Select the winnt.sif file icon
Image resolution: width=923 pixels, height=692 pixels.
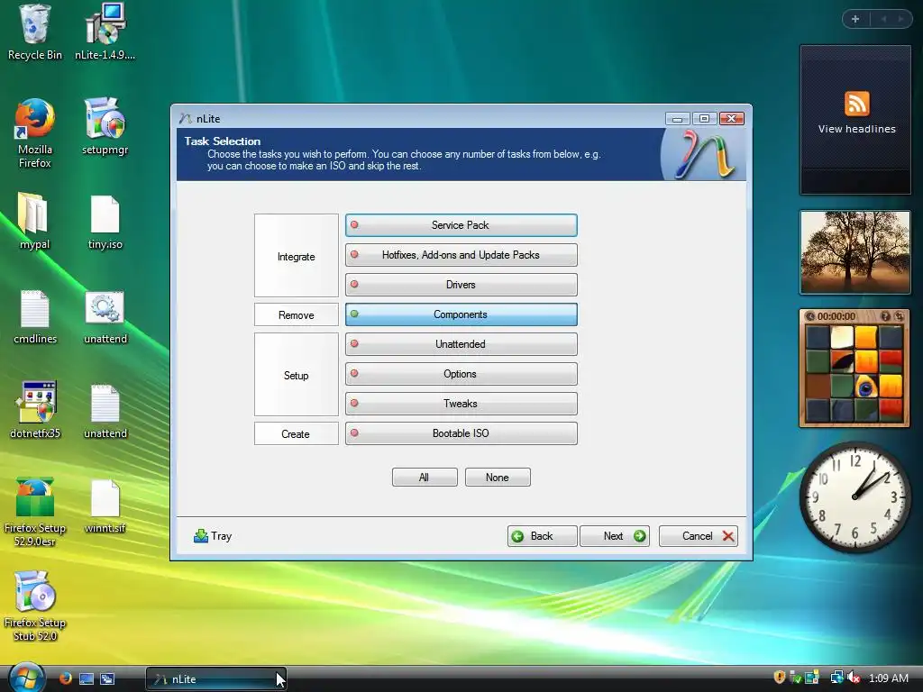[105, 506]
